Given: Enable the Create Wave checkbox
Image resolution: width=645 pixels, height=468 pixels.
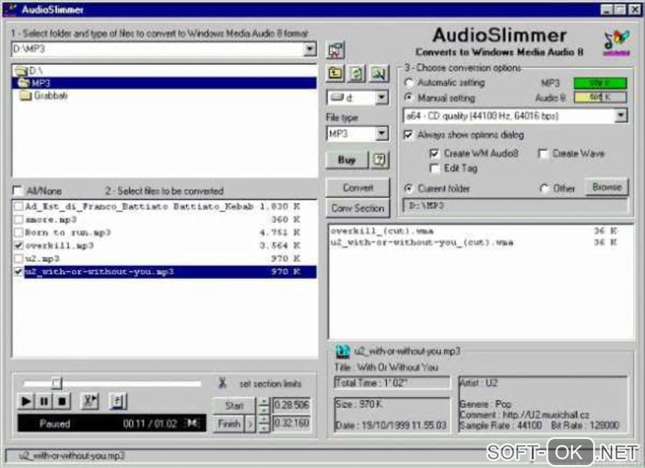Looking at the screenshot, I should [543, 154].
